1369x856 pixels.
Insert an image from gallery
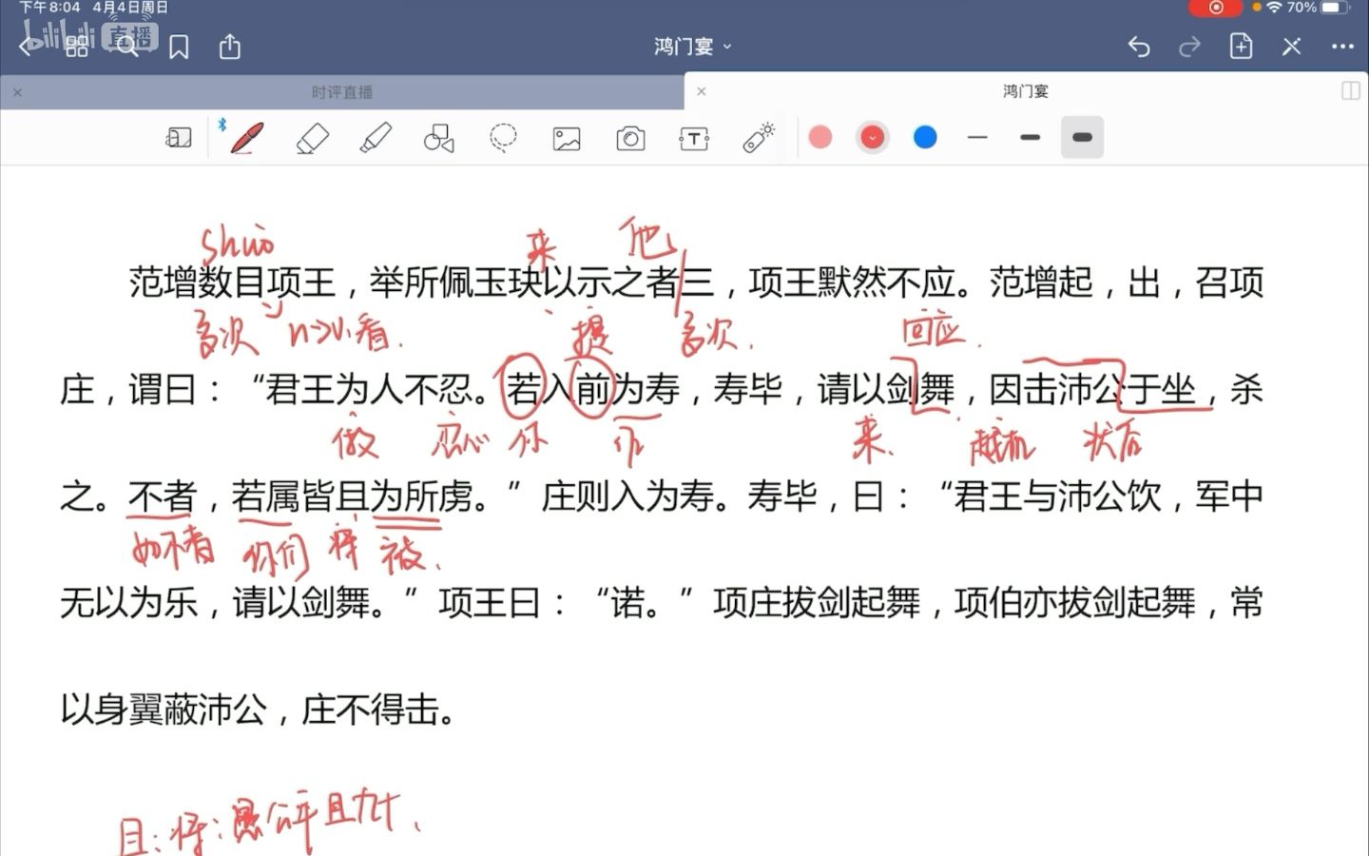coord(567,140)
